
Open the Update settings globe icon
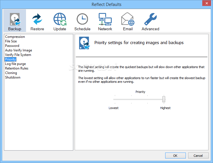pos(60,19)
